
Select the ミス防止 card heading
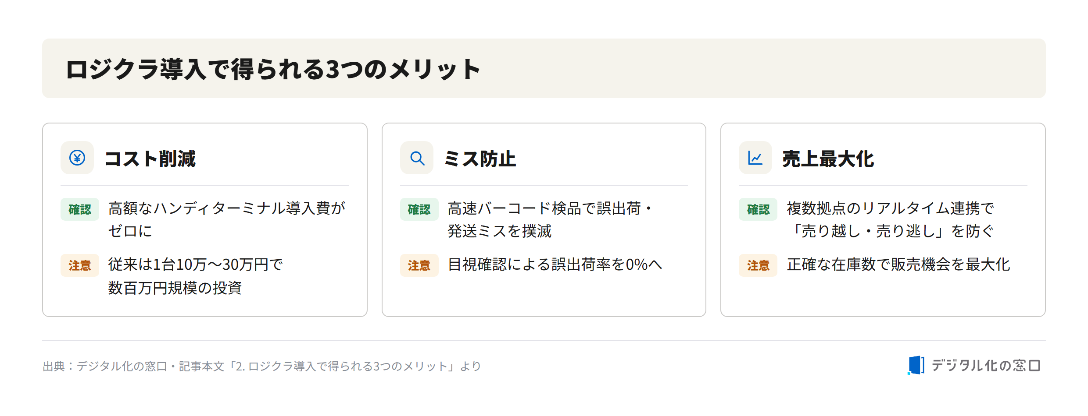480,159
